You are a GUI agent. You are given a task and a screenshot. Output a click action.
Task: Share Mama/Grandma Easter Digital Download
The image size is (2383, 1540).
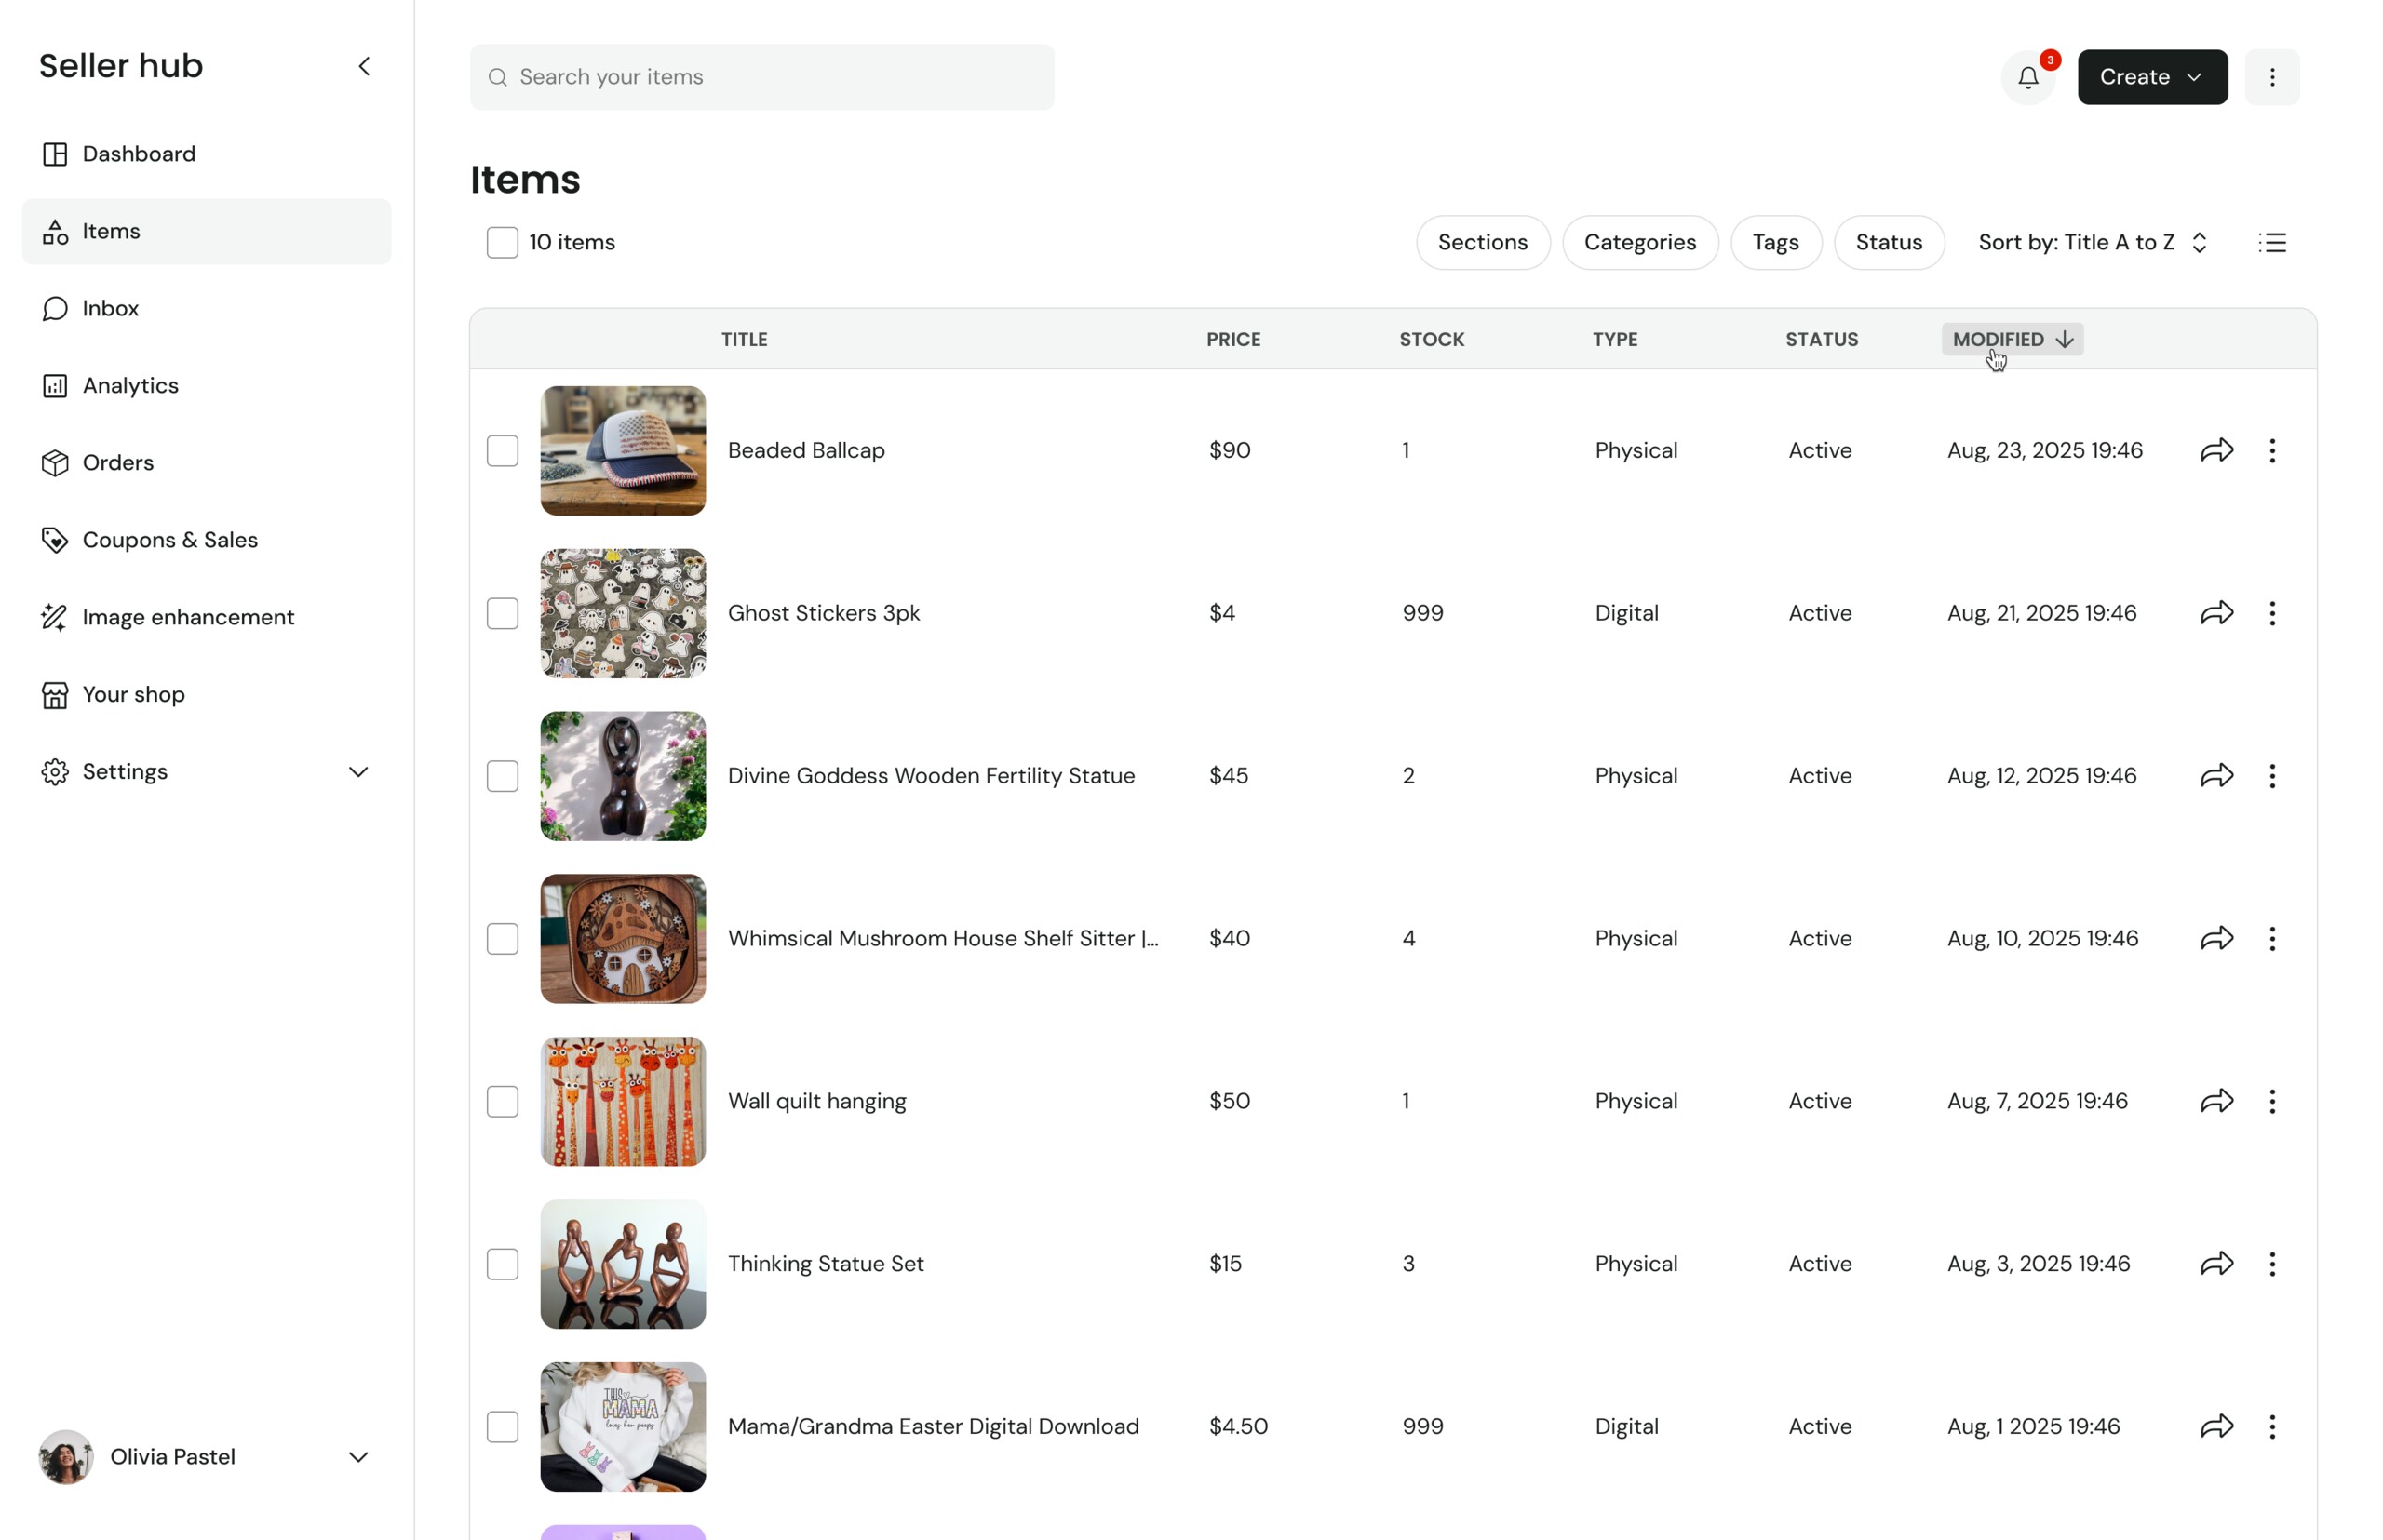tap(2217, 1427)
